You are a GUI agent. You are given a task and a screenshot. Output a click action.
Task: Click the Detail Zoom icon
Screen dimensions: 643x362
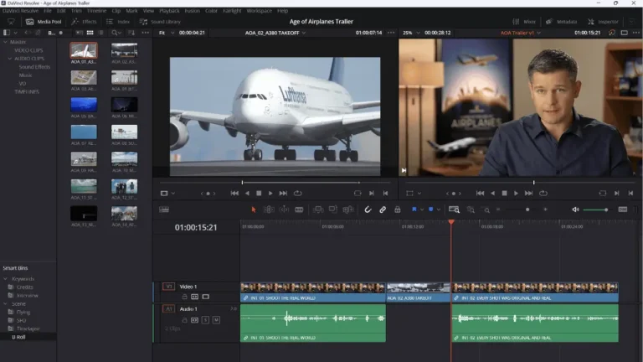click(471, 209)
